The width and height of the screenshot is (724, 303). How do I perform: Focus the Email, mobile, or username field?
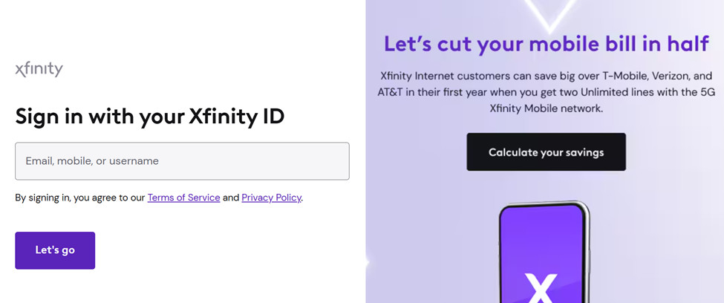click(x=182, y=161)
